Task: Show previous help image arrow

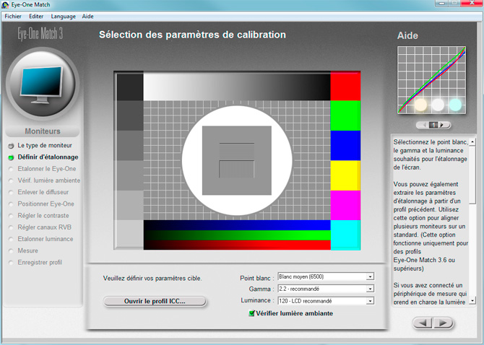Action: click(x=425, y=125)
